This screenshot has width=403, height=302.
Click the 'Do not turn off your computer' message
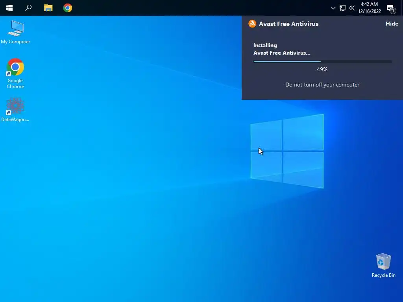[x=322, y=85]
